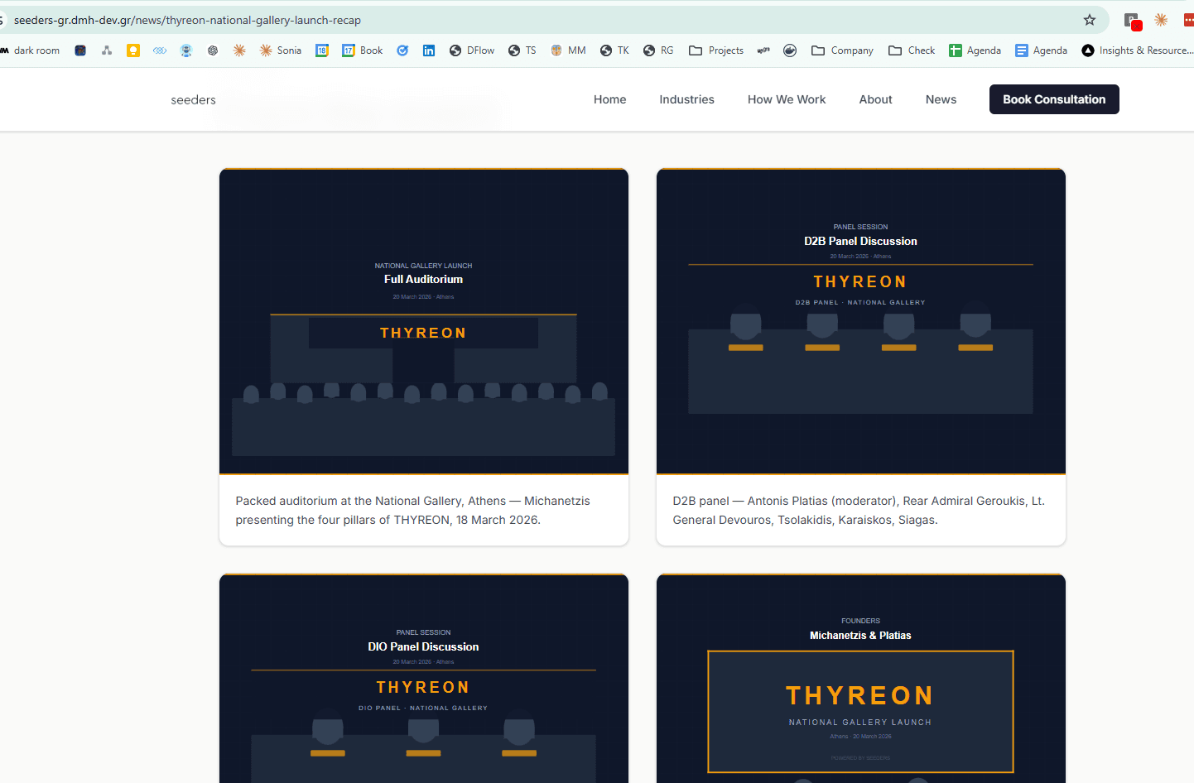
Task: Open the green Sheets Agenda bookmark
Action: [975, 50]
